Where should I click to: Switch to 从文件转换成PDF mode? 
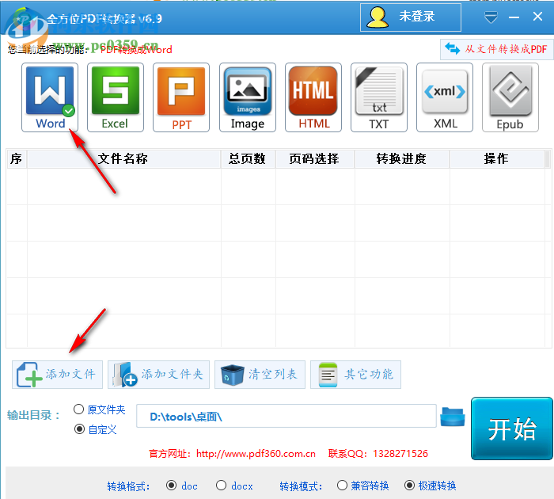pos(496,49)
